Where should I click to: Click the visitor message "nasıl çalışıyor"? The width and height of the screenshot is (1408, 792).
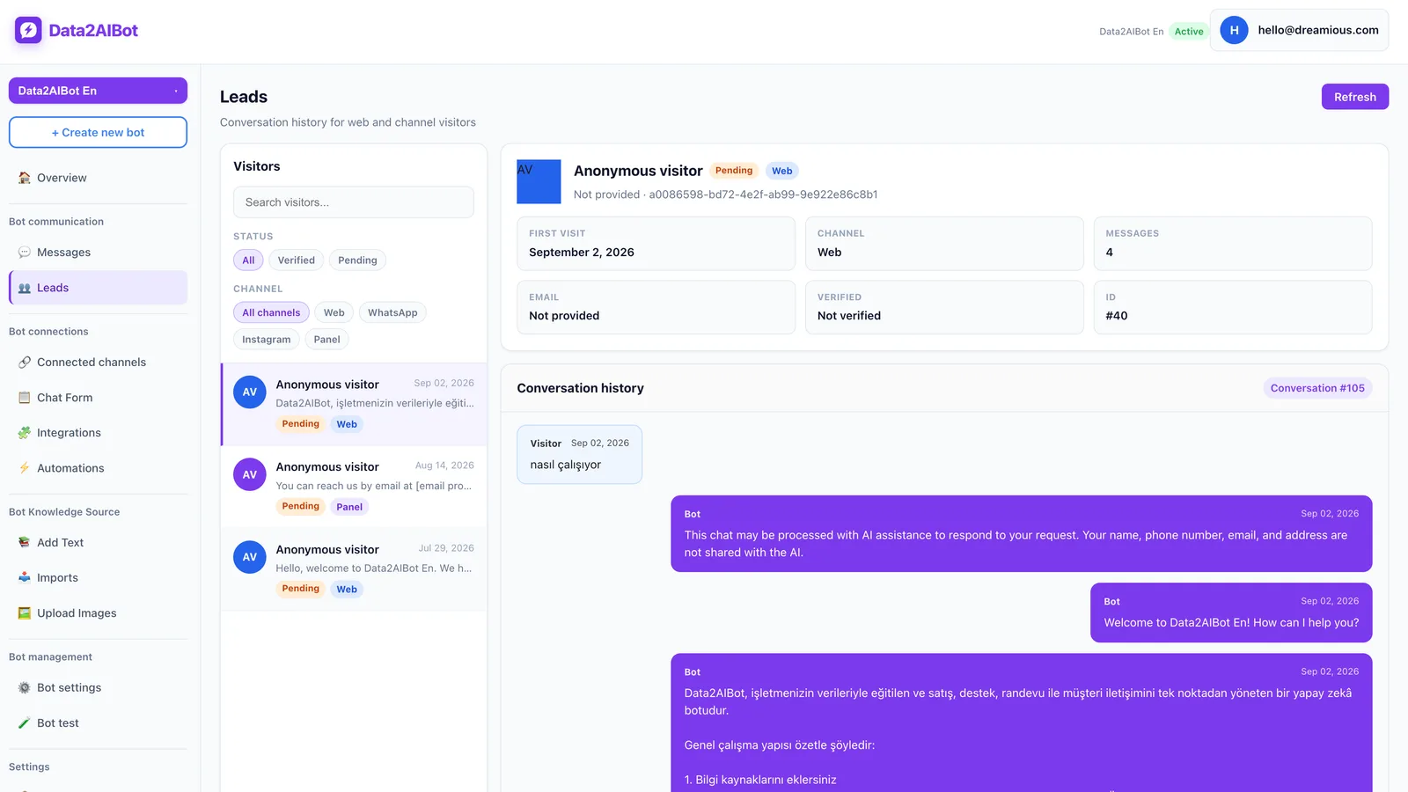tap(579, 455)
